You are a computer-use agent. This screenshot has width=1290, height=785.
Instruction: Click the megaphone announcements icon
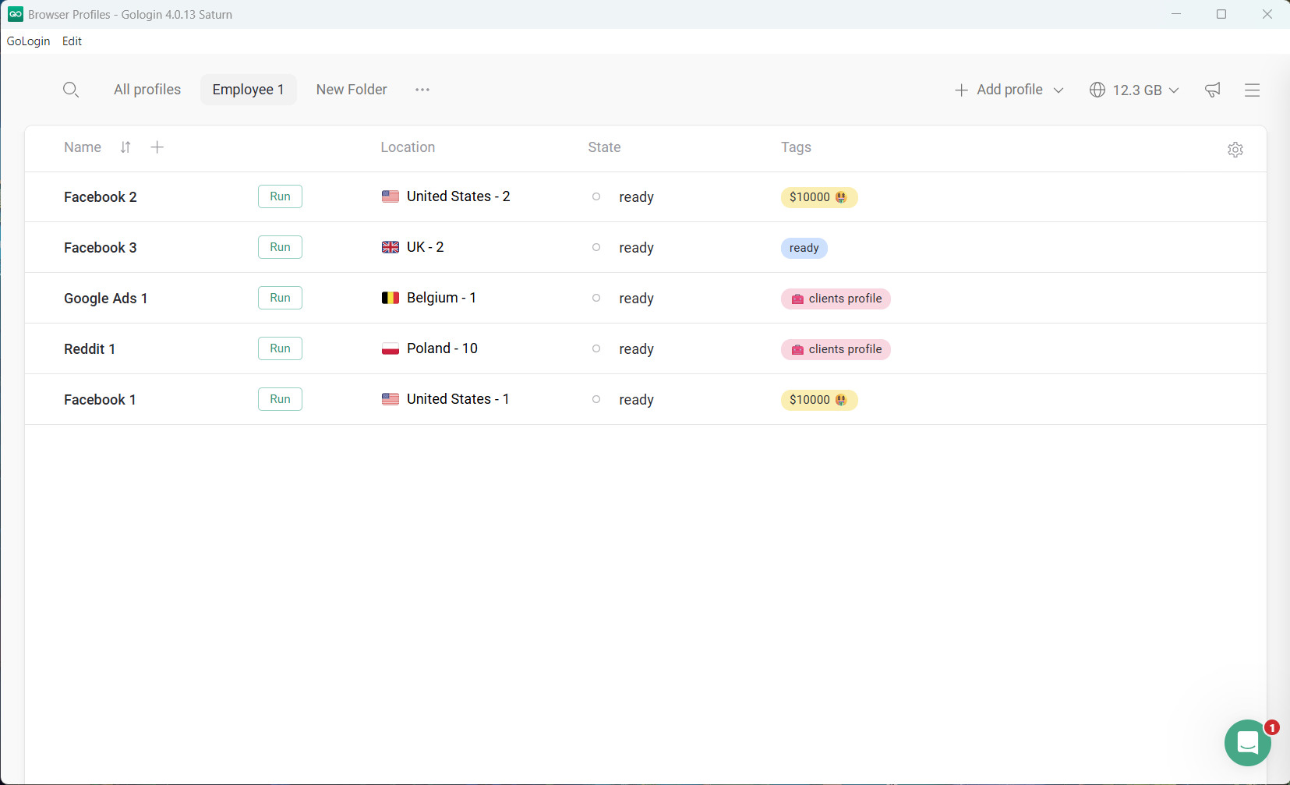pos(1211,90)
